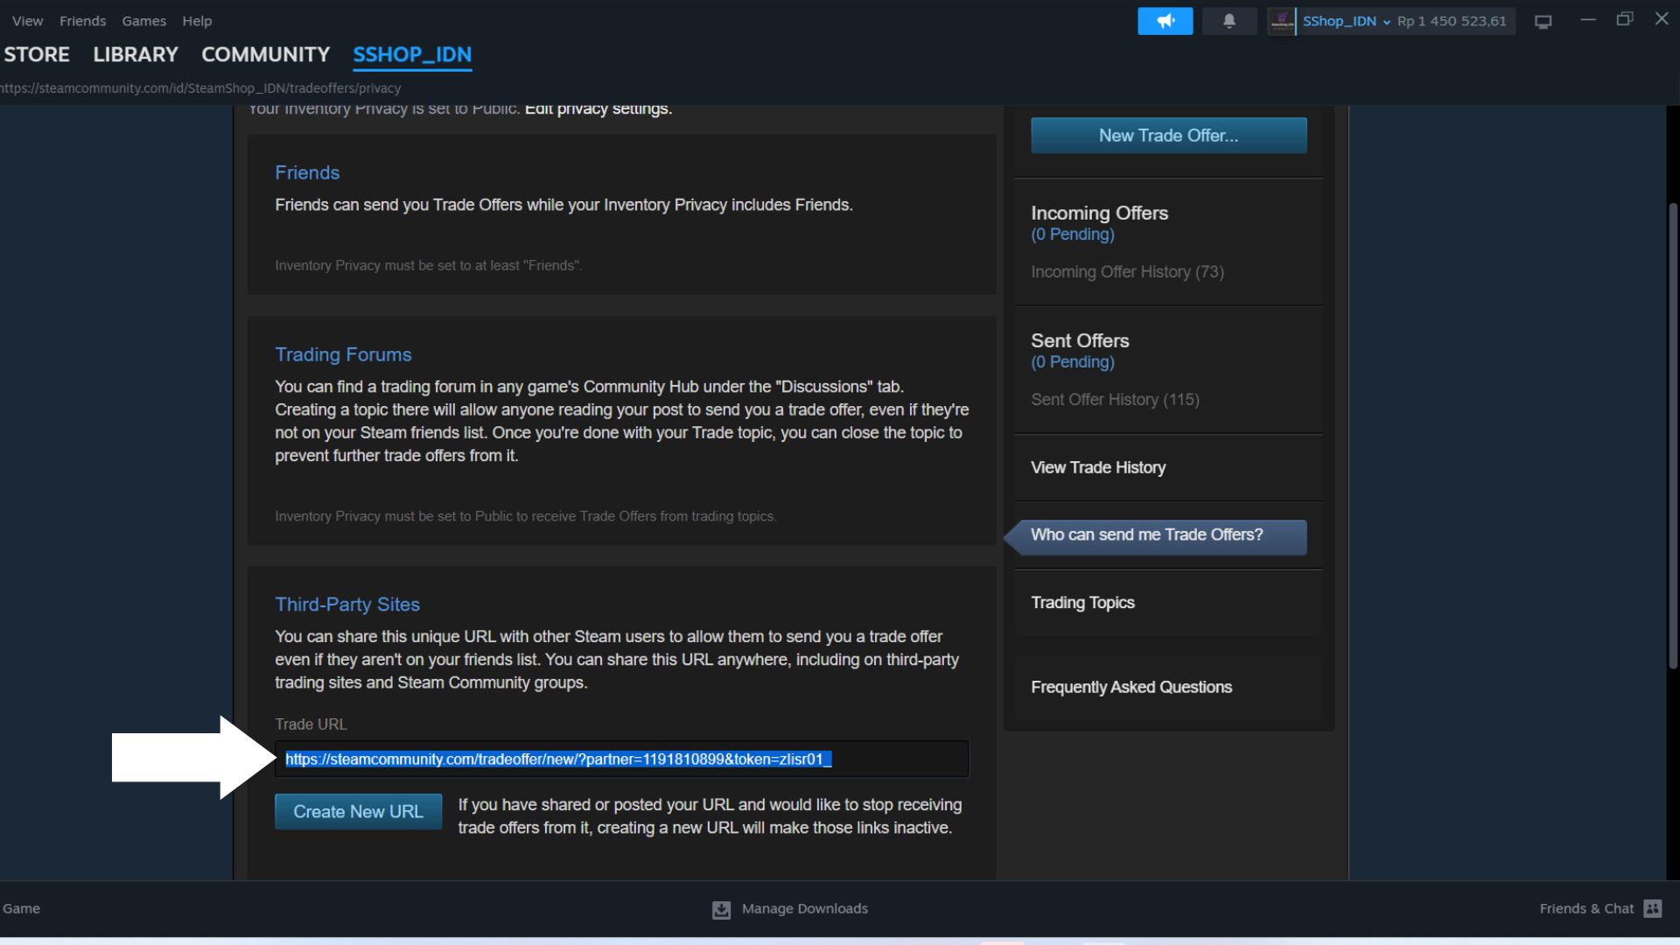Open Friends & Chat icon

[x=1652, y=908]
